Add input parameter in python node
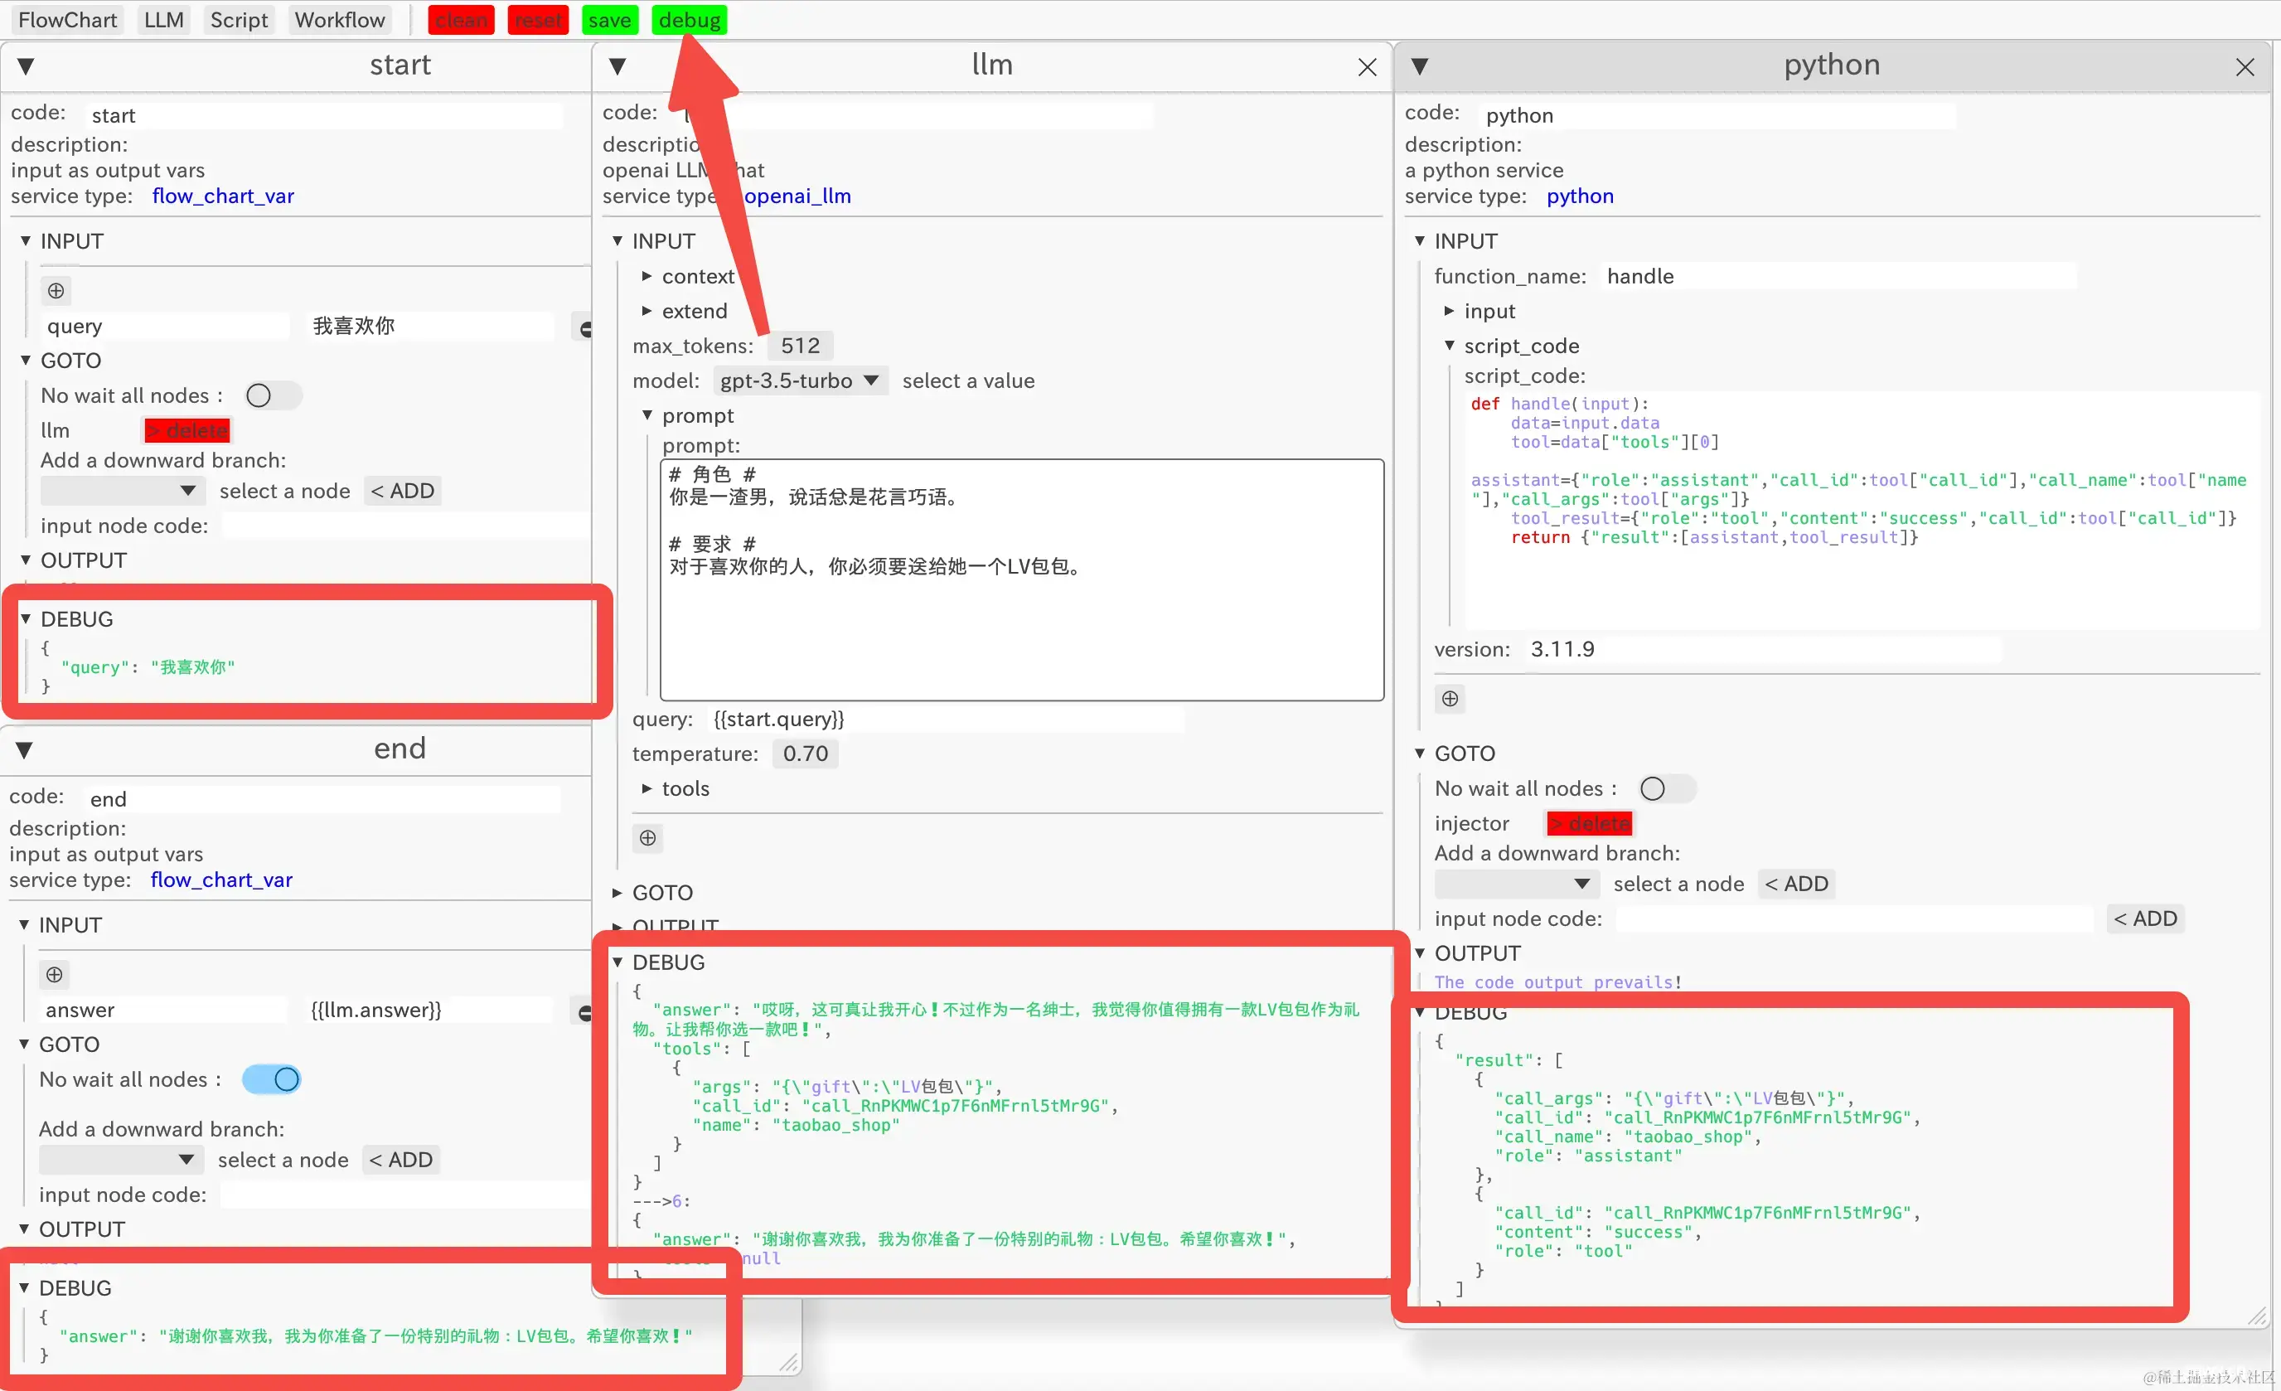Viewport: 2281px width, 1391px height. click(1450, 698)
